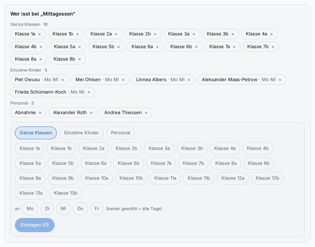
Task: Click the Eintragen (0) button
Action: coord(35,225)
